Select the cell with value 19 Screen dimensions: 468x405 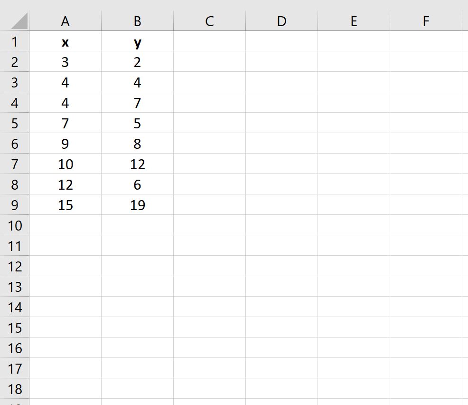pos(137,205)
